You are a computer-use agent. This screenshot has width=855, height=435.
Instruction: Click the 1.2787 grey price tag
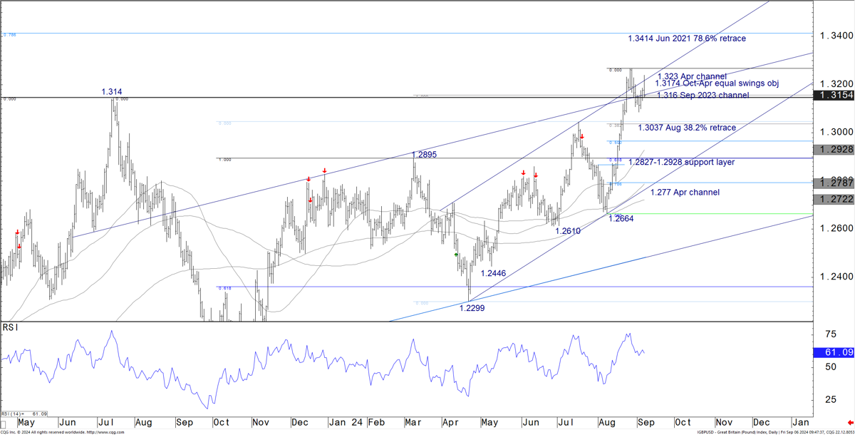pos(834,183)
